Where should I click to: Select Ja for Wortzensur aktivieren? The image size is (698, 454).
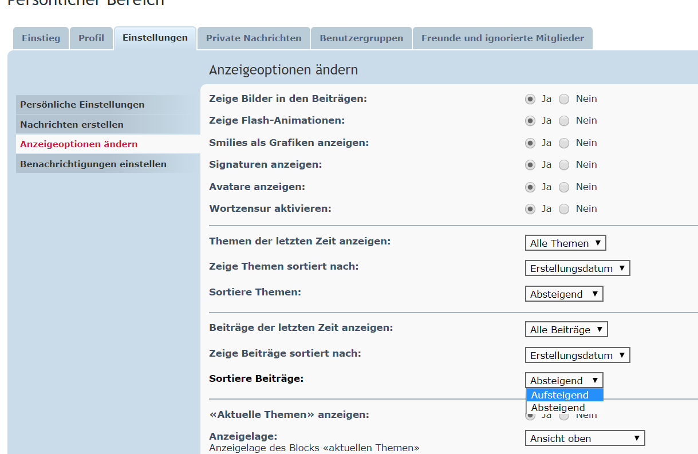click(x=530, y=209)
